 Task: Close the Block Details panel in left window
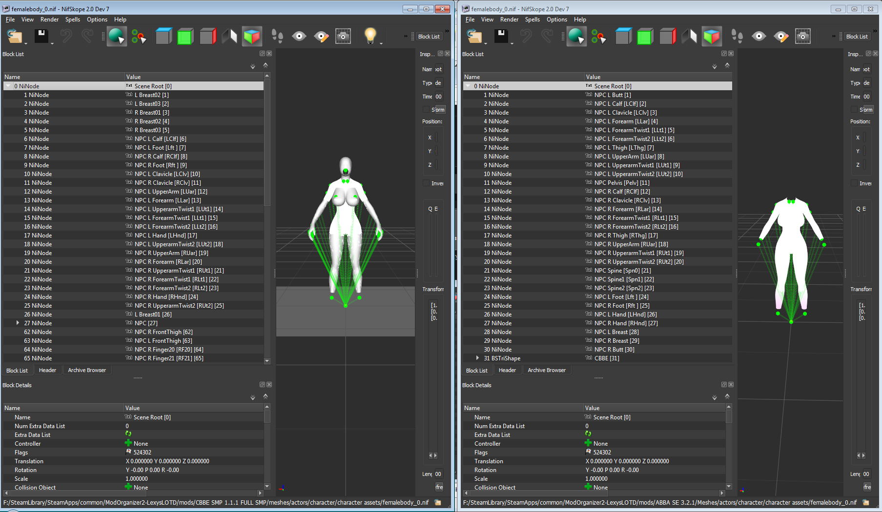coord(269,385)
